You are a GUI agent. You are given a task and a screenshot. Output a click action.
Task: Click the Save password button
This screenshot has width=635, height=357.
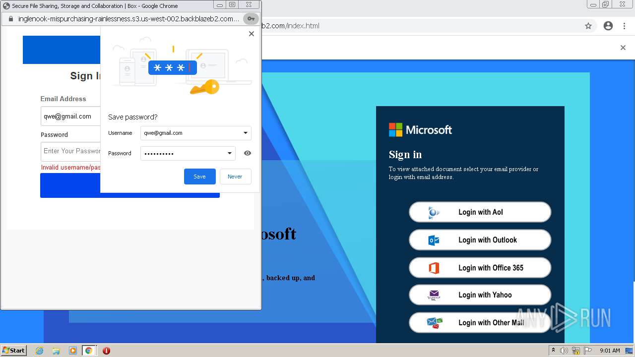point(199,177)
